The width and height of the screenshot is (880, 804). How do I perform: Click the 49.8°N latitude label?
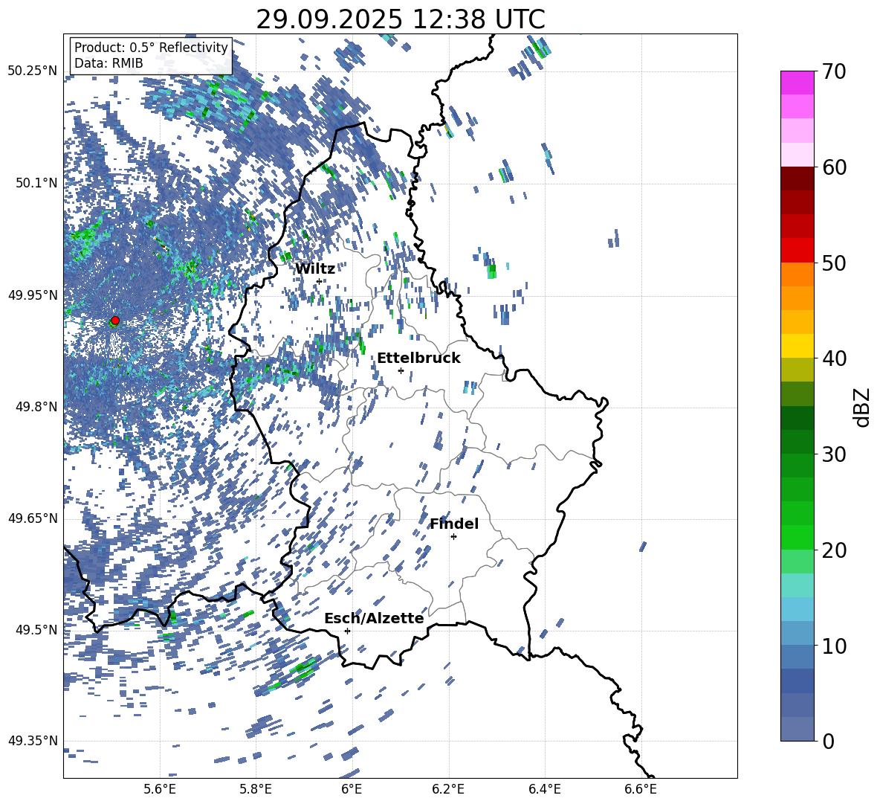[x=36, y=407]
